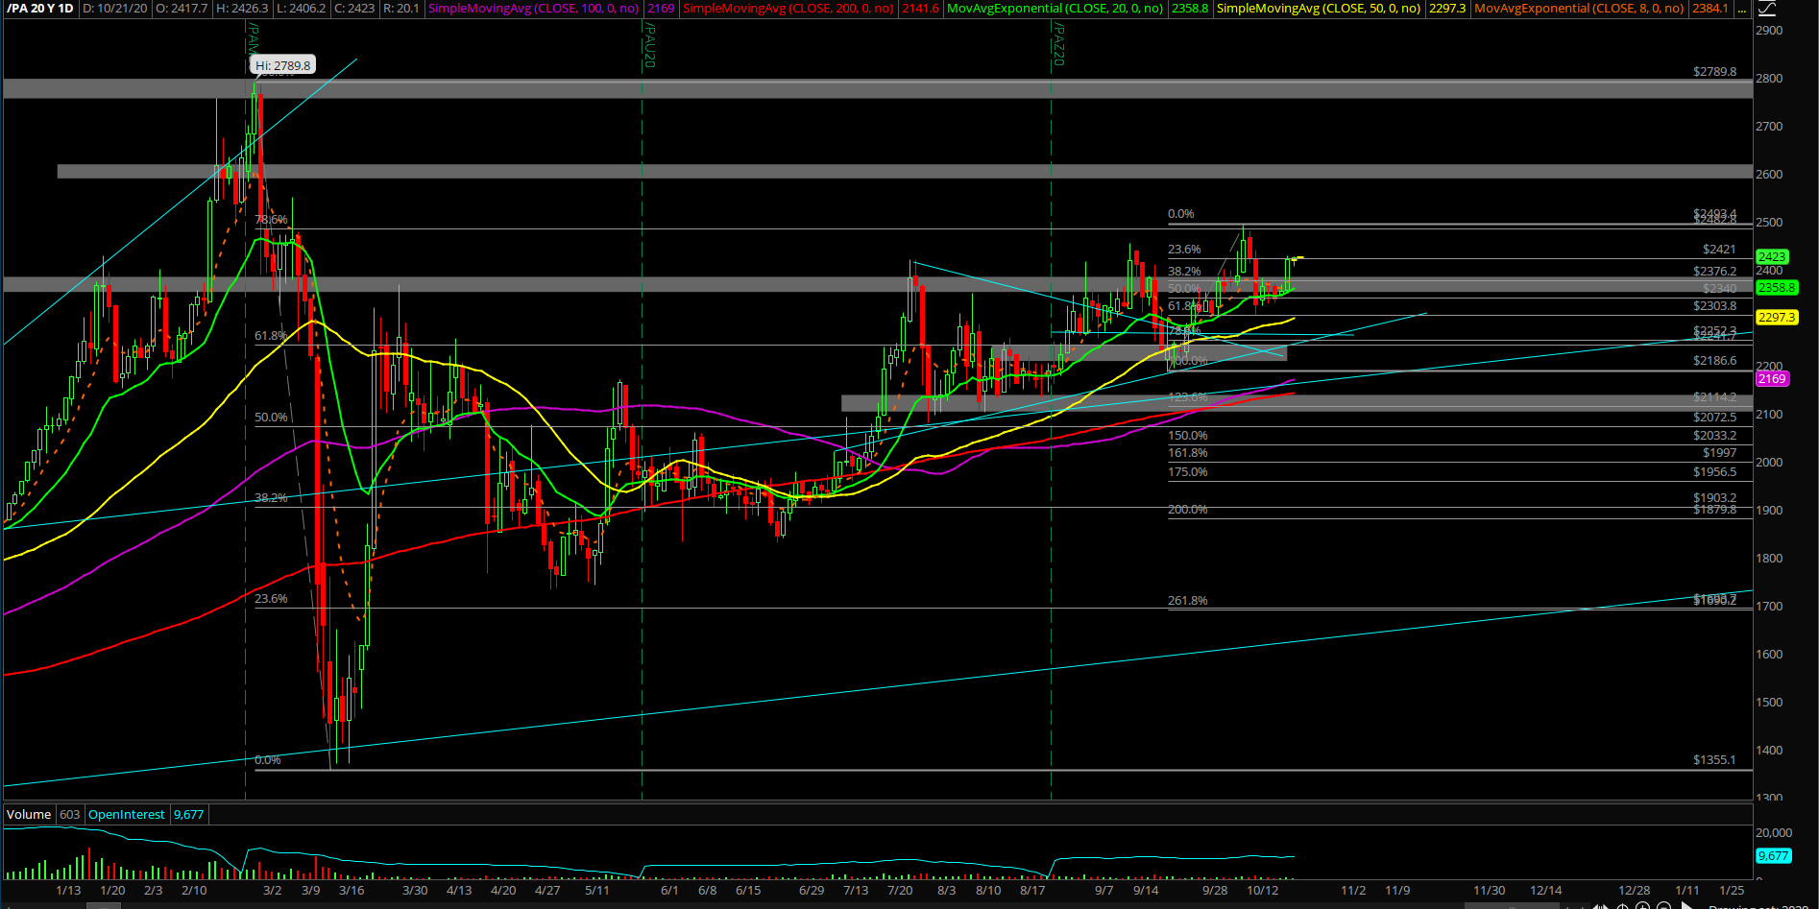Click the $2421 Fibonacci price label
The width and height of the screenshot is (1819, 909).
[x=1719, y=249]
